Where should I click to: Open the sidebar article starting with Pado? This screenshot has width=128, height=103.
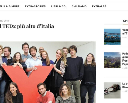(x=125, y=59)
